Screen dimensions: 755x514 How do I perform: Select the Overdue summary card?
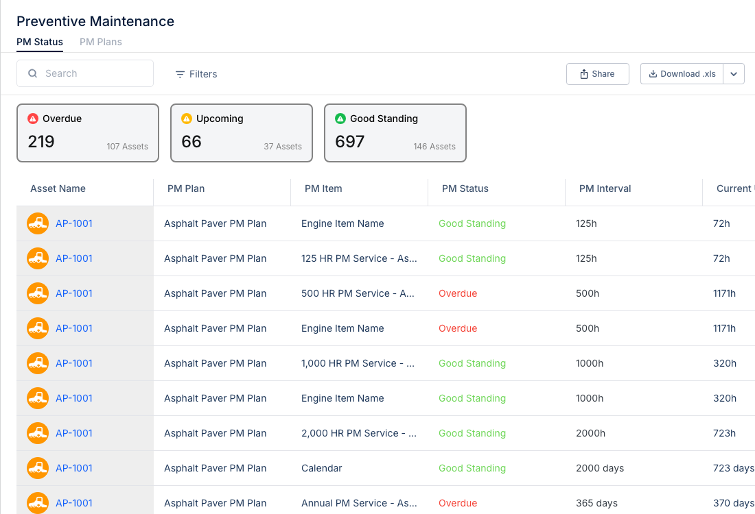pyautogui.click(x=88, y=133)
